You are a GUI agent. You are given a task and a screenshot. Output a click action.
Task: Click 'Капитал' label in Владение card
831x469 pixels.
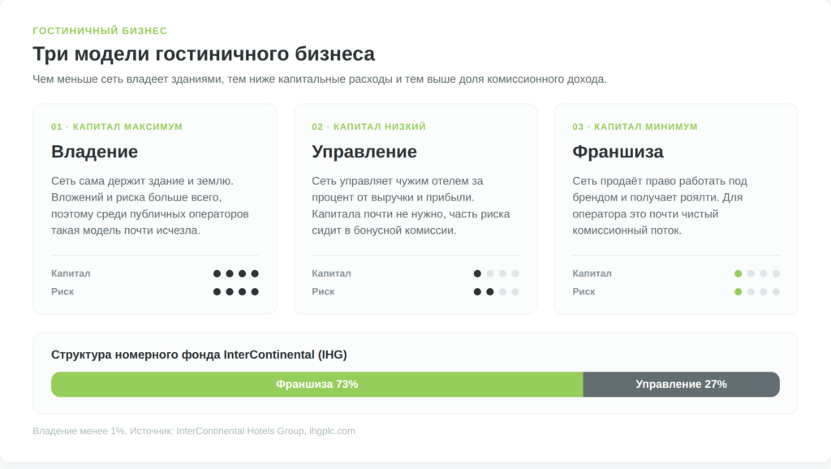click(x=71, y=273)
